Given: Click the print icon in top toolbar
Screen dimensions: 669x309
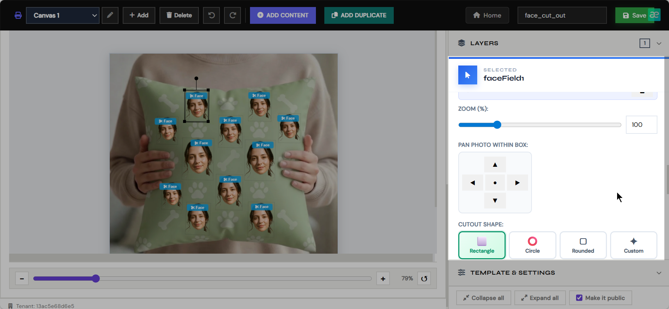Looking at the screenshot, I should [x=18, y=15].
